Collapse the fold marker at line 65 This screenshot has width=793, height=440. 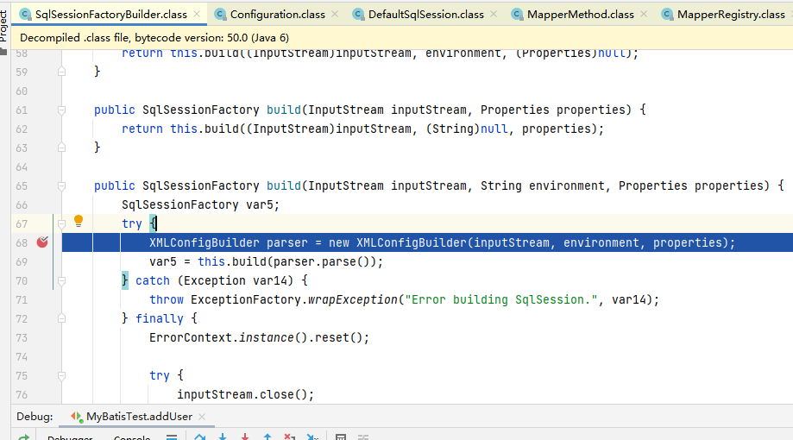62,185
